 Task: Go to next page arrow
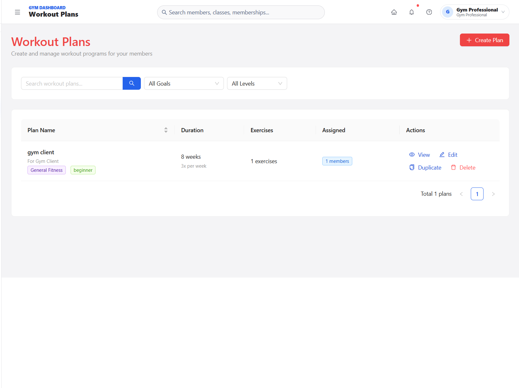493,194
